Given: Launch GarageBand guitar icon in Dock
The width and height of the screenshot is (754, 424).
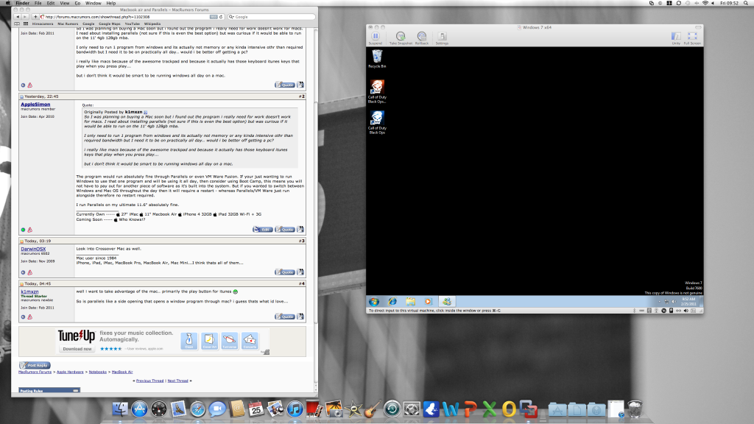Looking at the screenshot, I should pos(372,409).
